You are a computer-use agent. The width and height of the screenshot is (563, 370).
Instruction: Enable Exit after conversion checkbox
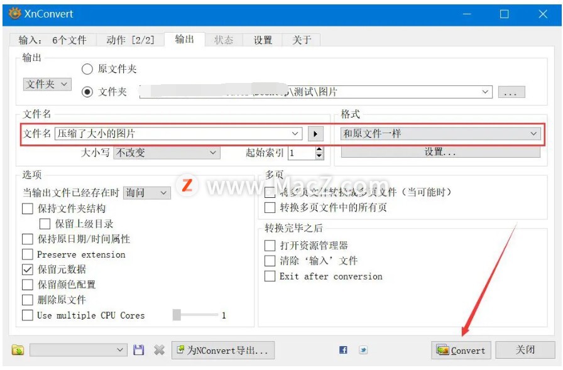[270, 276]
